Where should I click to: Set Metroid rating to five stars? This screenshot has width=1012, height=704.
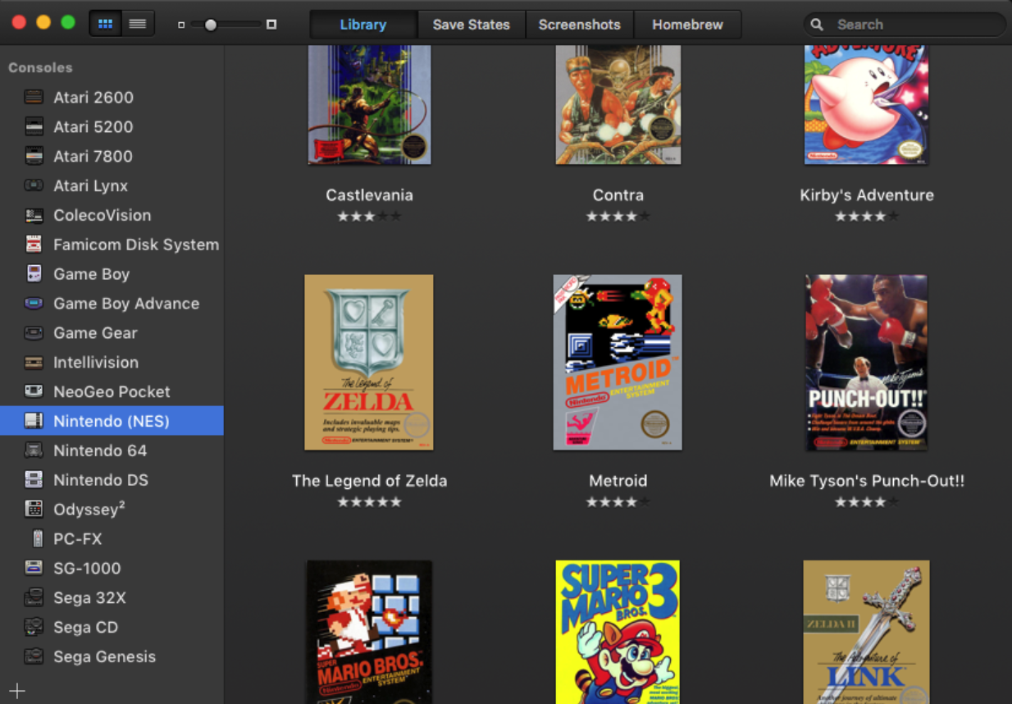tap(645, 502)
